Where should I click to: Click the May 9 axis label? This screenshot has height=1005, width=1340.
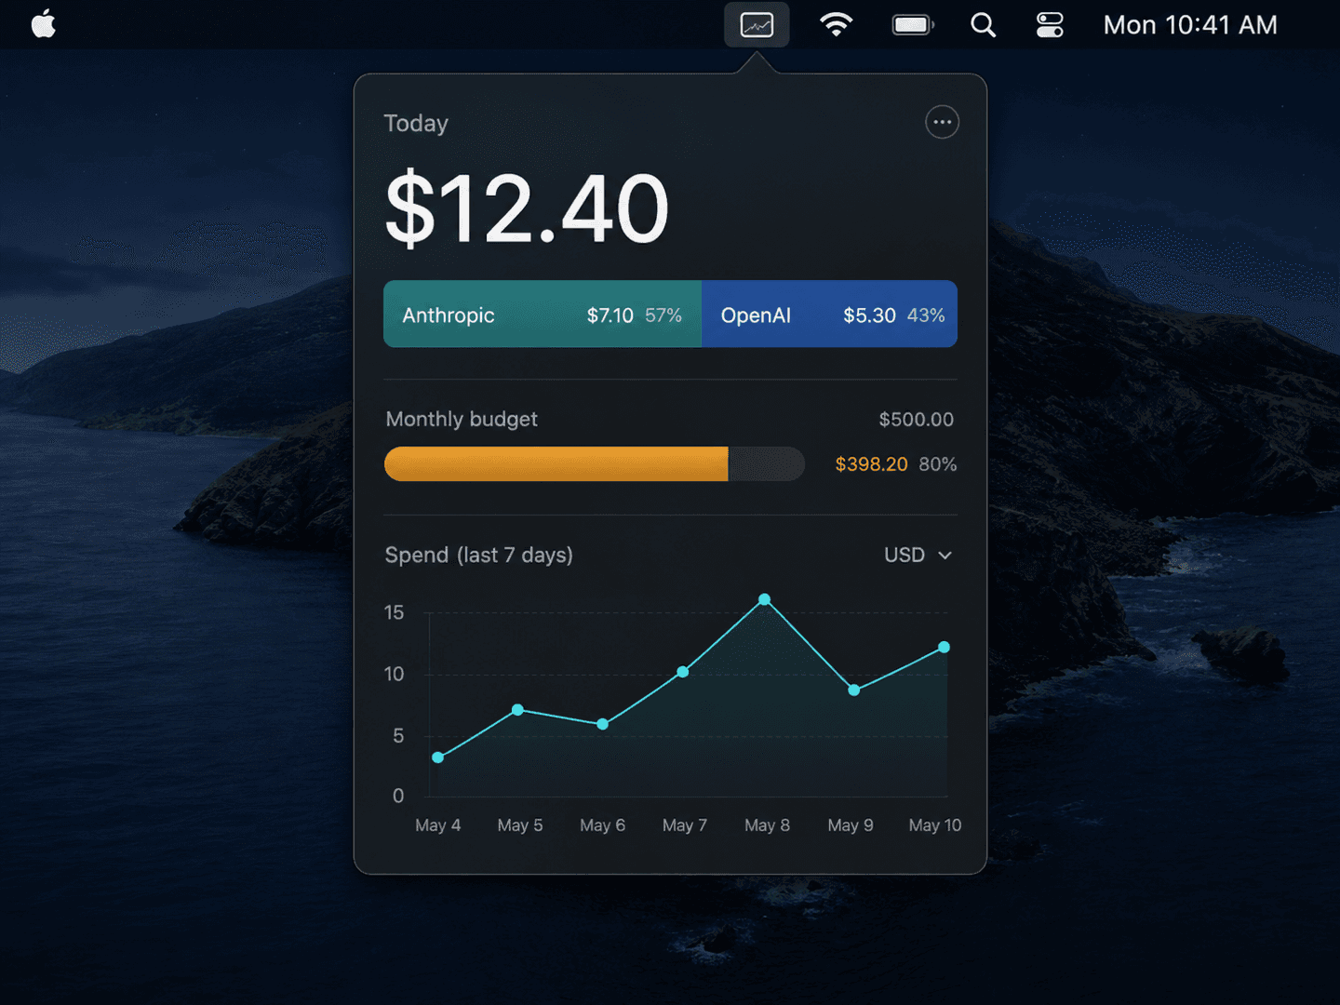(851, 825)
